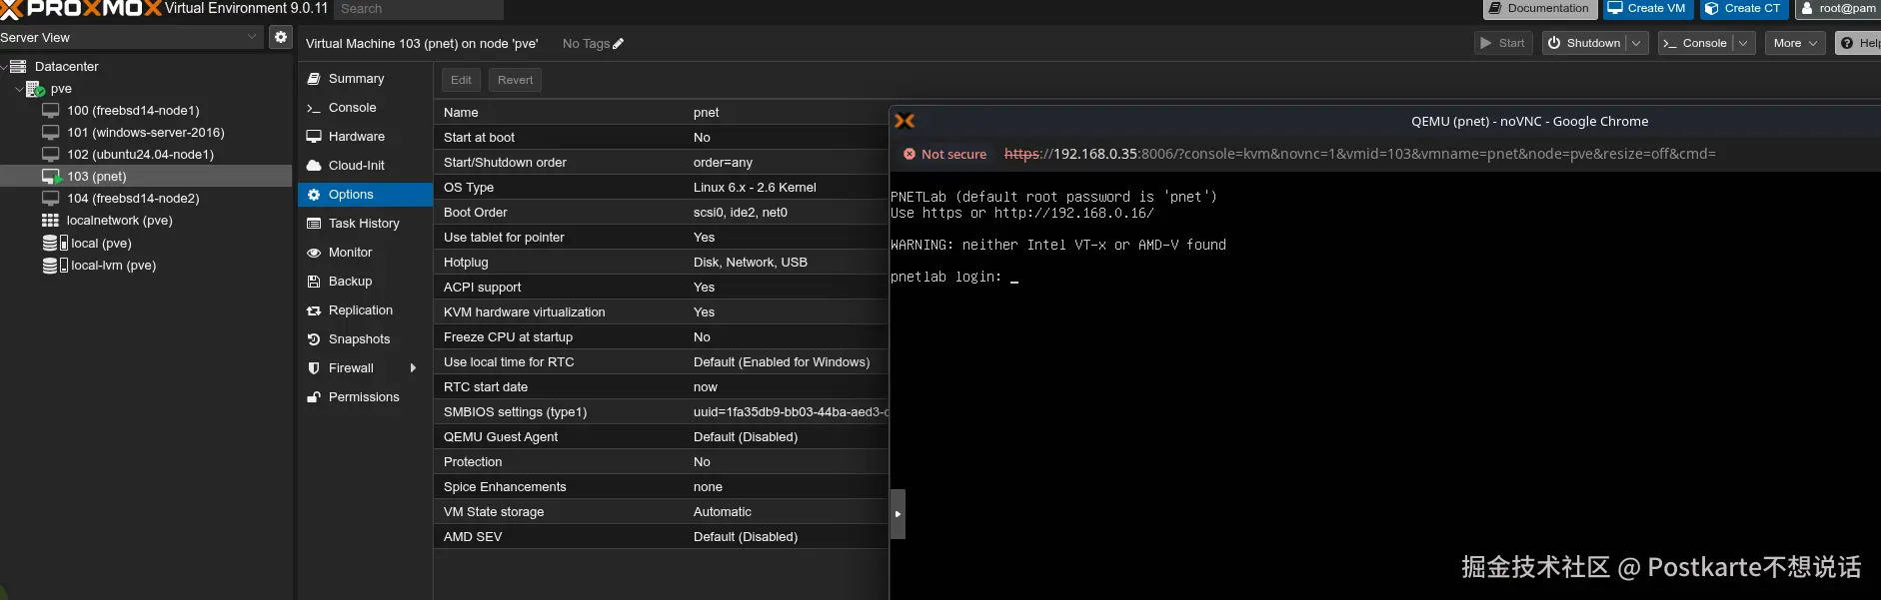Select the Boot Order row

(661, 213)
